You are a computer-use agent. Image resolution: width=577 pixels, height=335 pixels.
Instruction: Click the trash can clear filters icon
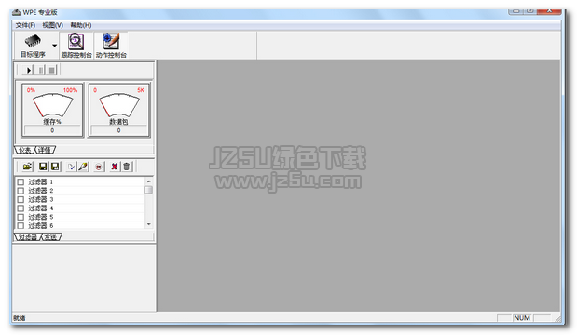(x=126, y=167)
